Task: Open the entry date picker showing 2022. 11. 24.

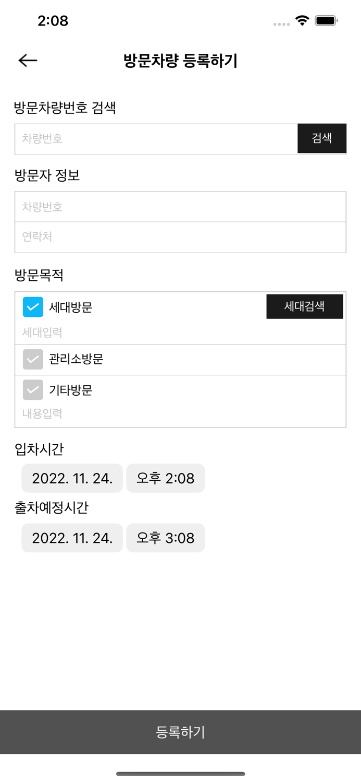Action: click(72, 478)
